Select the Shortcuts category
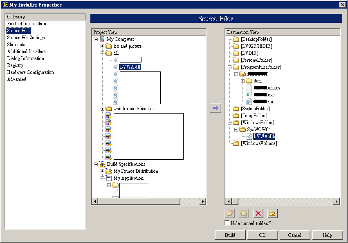 pos(16,44)
